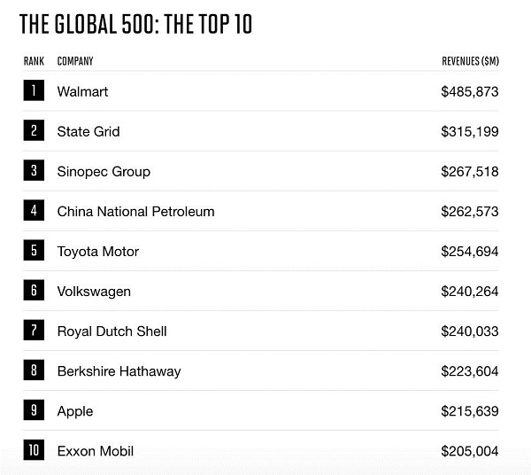This screenshot has height=475, width=531.
Task: Select State Grid's revenue figure $315,199
Action: pos(470,131)
